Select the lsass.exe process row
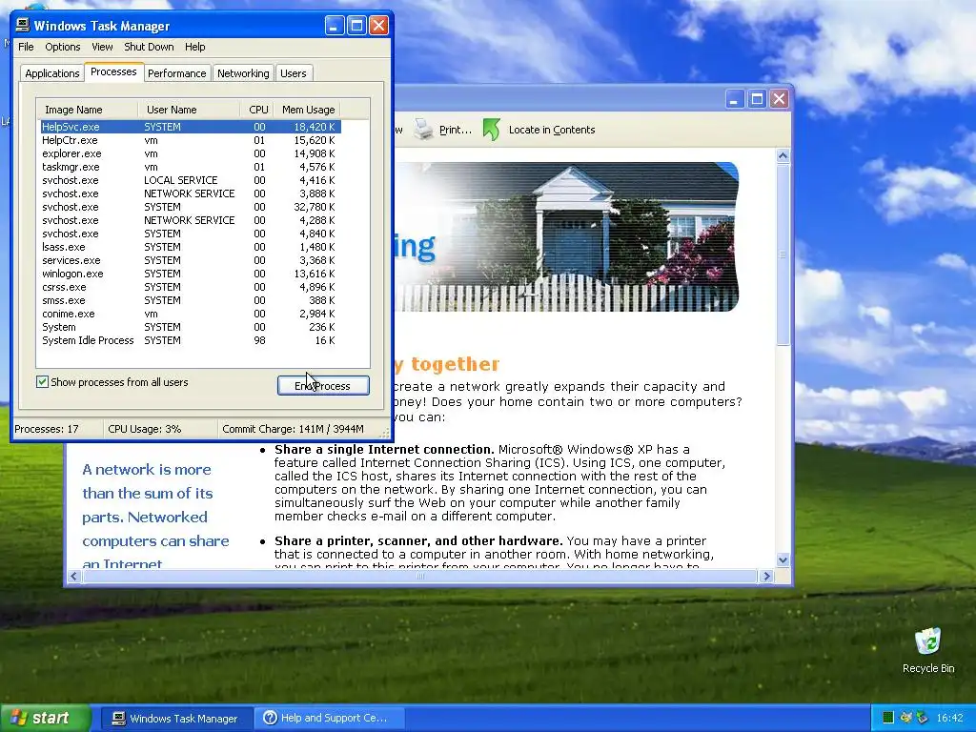 tap(191, 247)
